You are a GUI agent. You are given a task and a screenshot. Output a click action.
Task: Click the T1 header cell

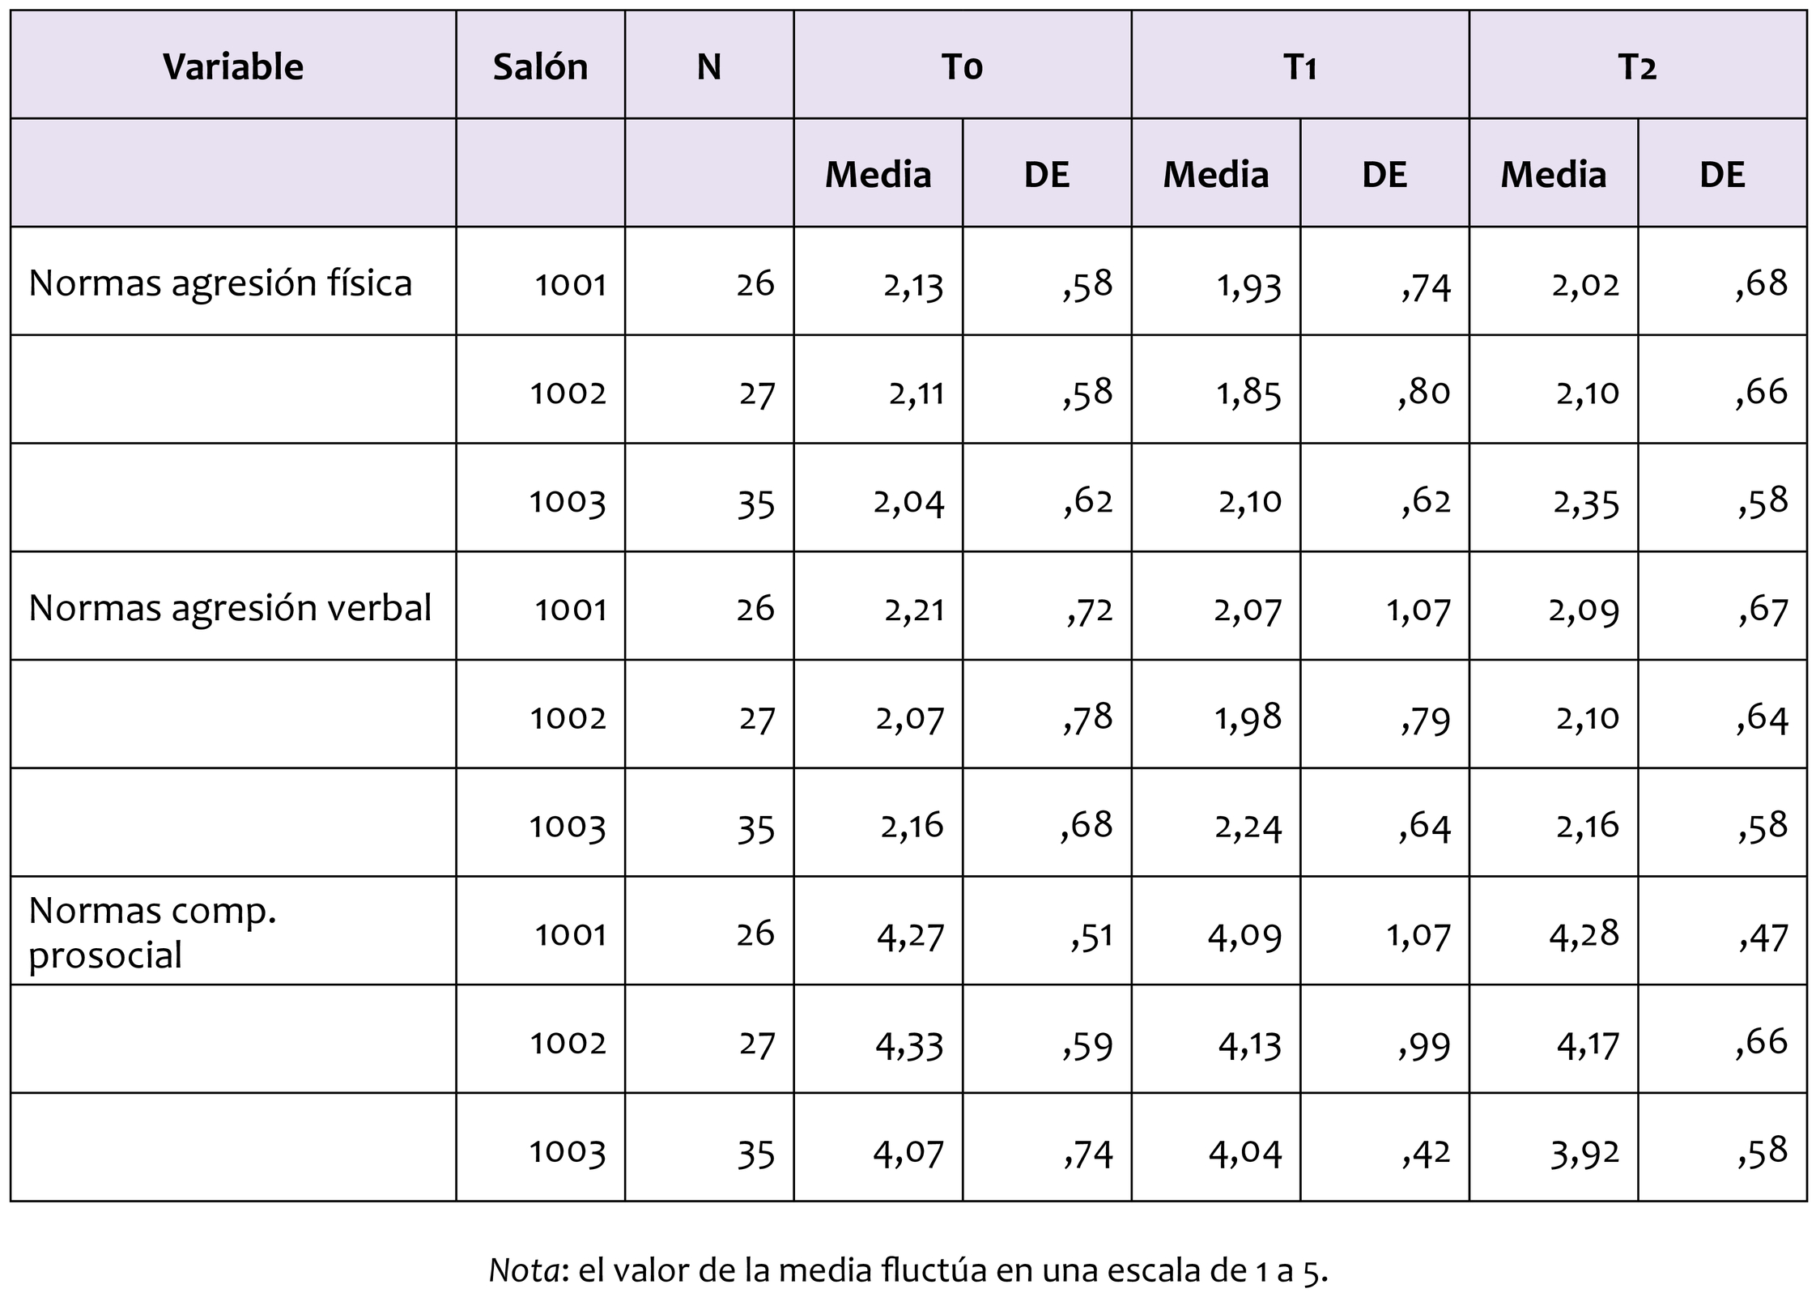point(1299,66)
